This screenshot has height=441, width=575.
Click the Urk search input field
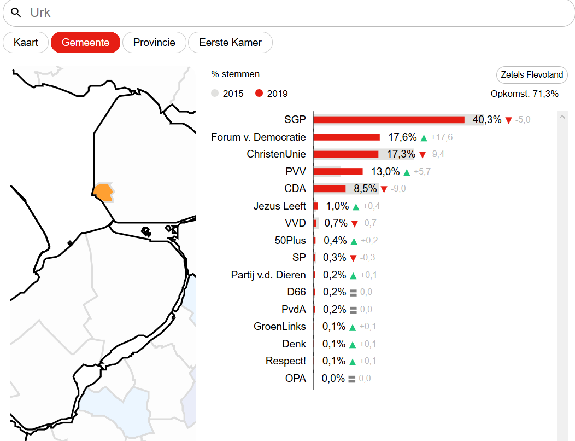(x=289, y=13)
